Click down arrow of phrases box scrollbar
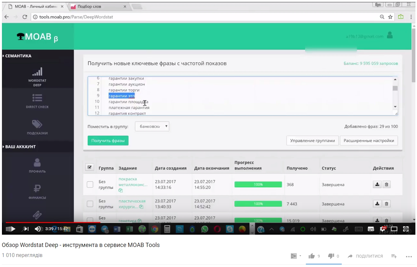Screen dimensions: 417x267 pos(395,106)
